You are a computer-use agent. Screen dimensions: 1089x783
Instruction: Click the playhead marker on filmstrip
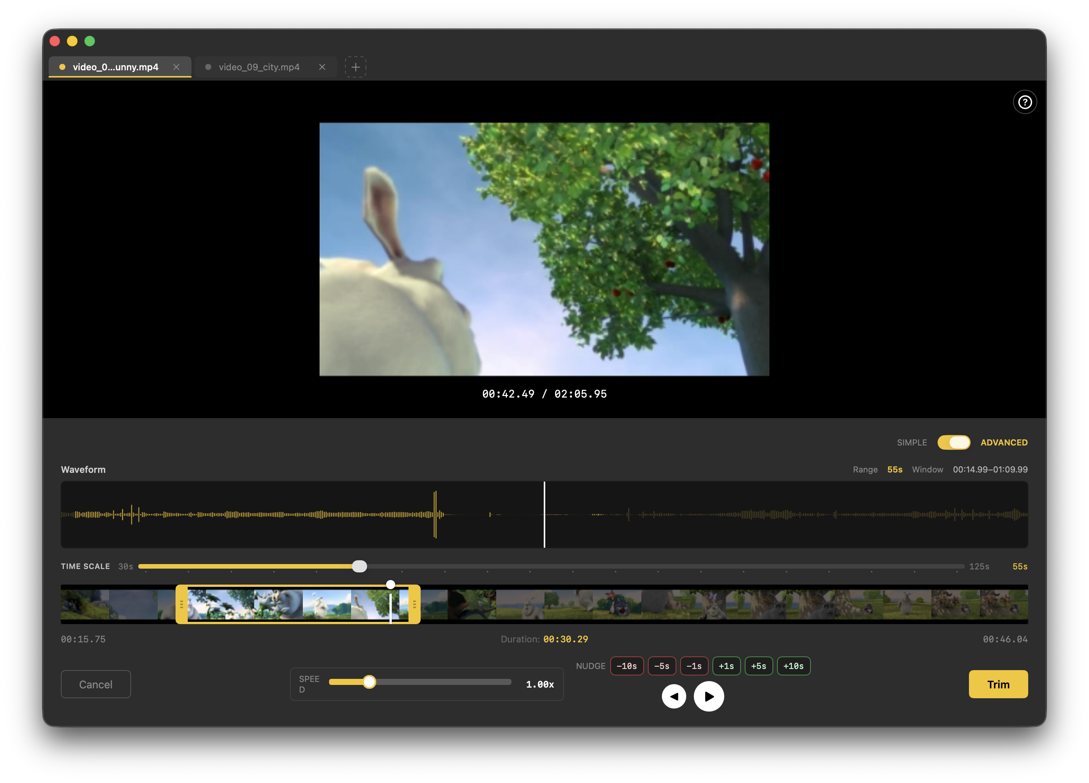390,585
